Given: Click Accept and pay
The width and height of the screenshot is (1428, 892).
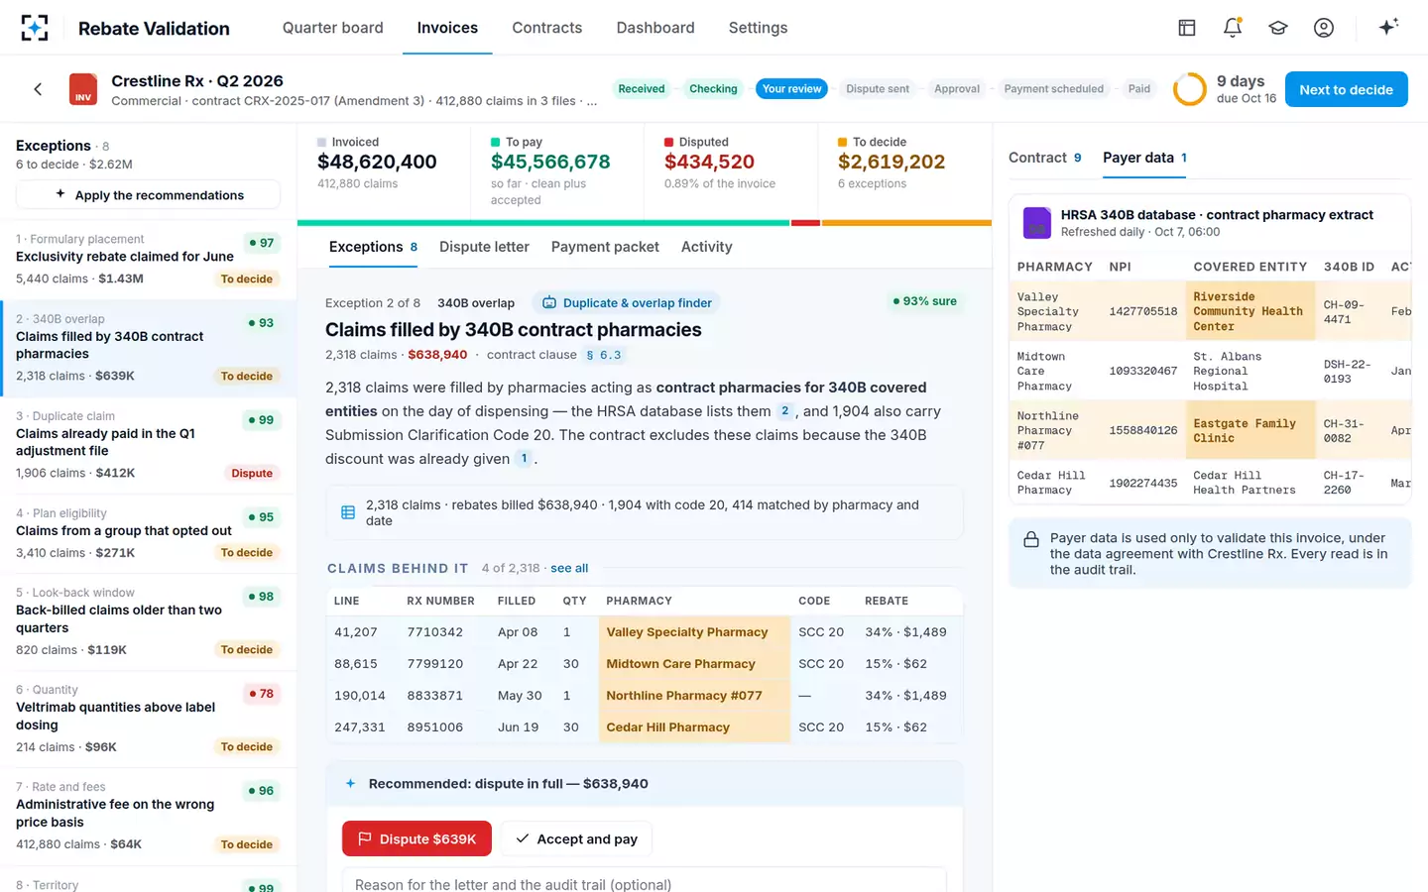Looking at the screenshot, I should click(576, 838).
